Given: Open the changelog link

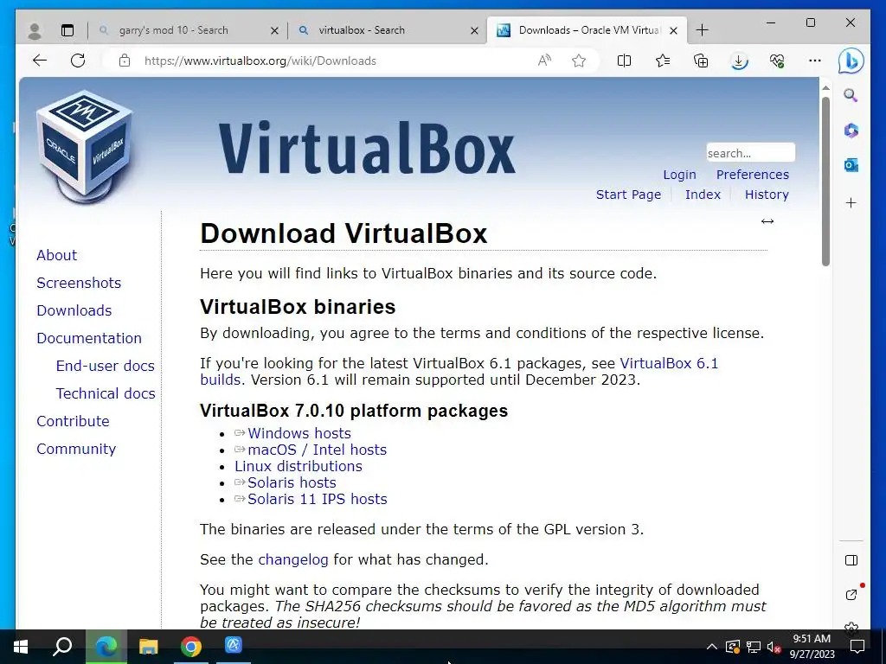Looking at the screenshot, I should pyautogui.click(x=292, y=559).
